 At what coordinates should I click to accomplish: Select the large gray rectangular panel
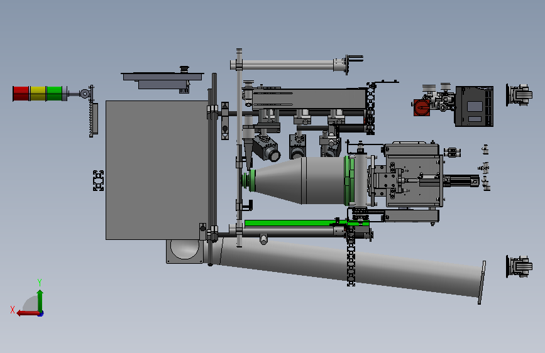157,170
